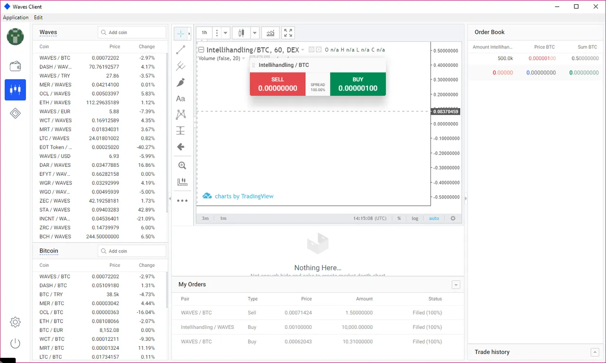Image resolution: width=606 pixels, height=363 pixels.
Task: Sort Waves list by Price column
Action: [115, 46]
